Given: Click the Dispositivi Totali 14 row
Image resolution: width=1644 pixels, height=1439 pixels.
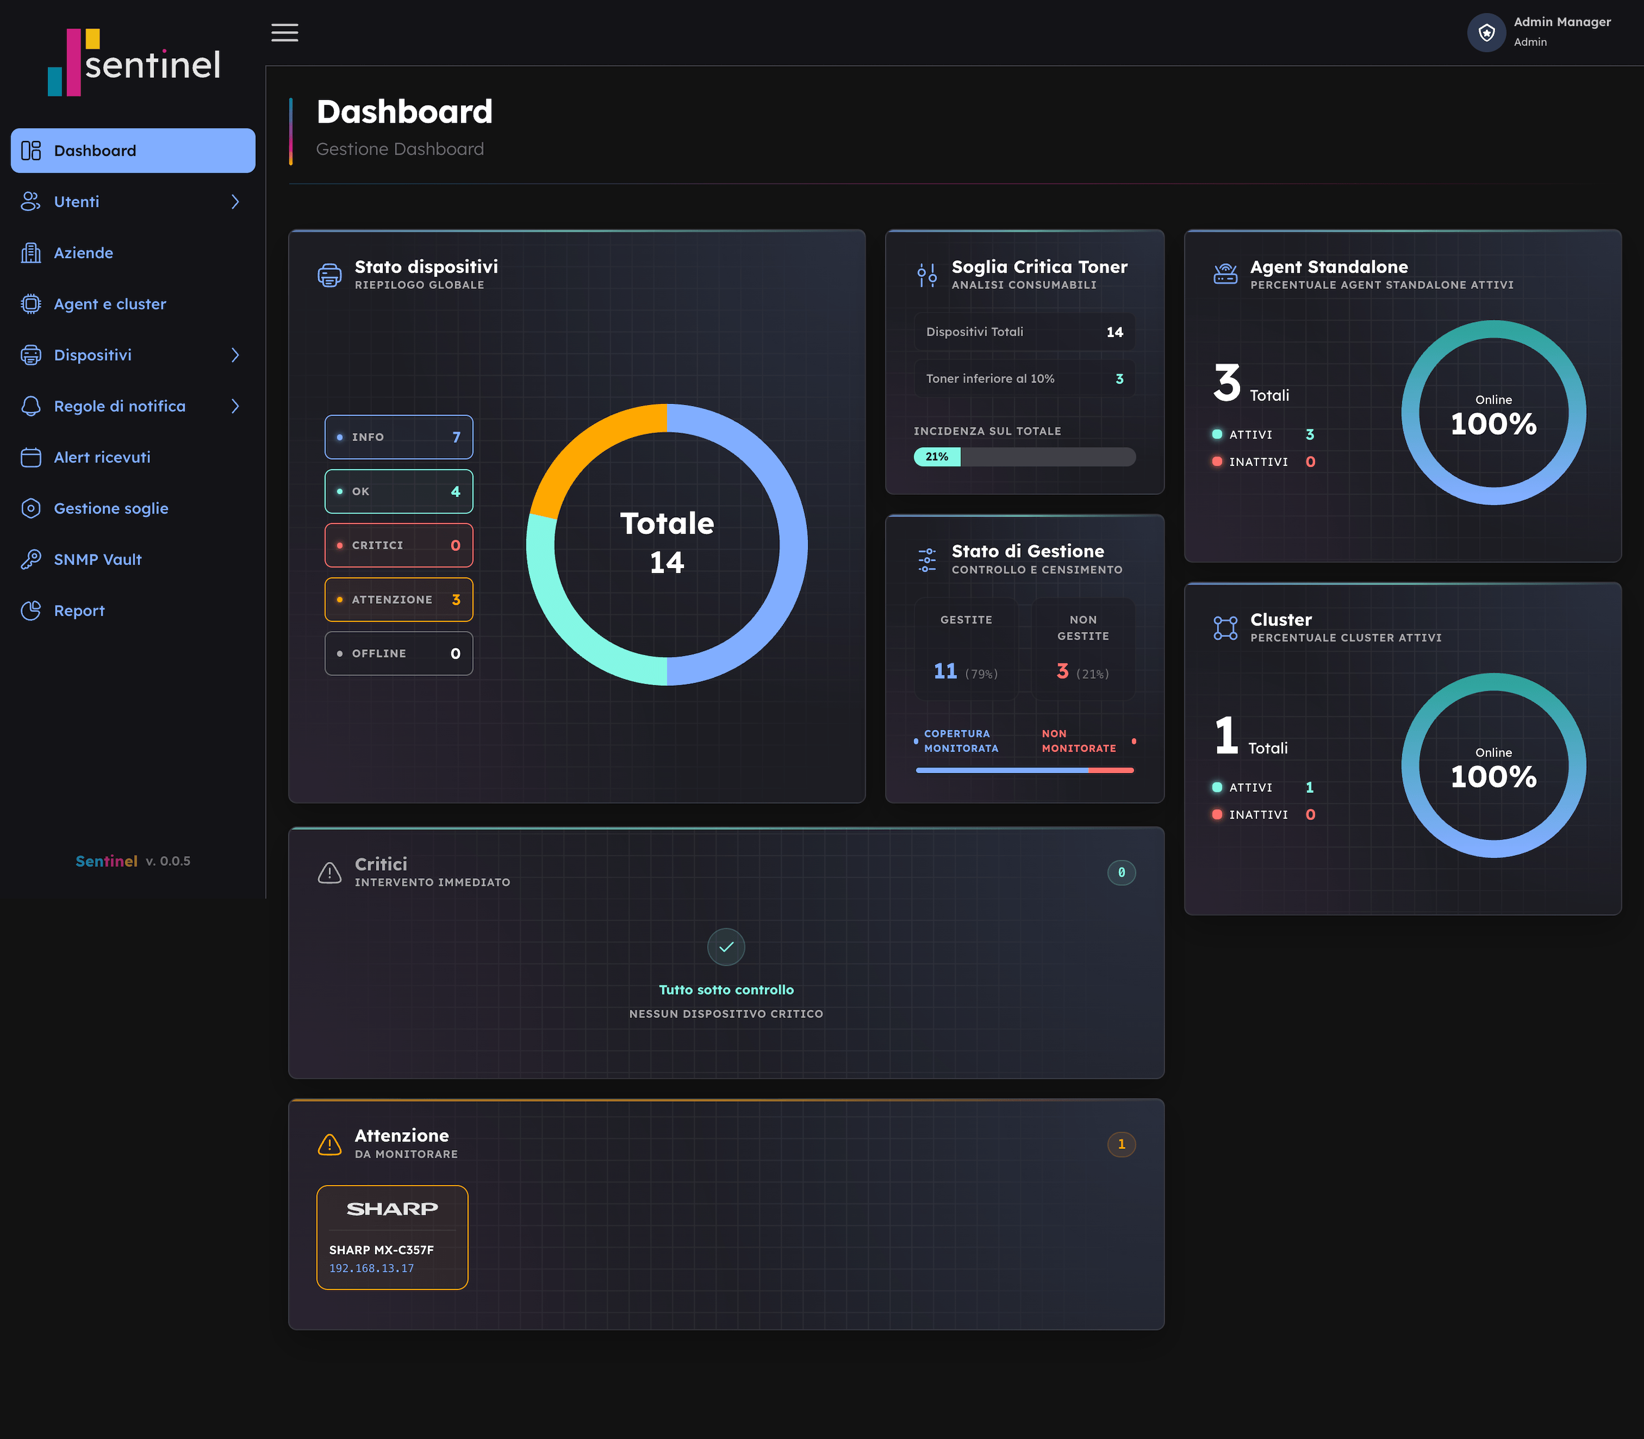Looking at the screenshot, I should [1024, 332].
